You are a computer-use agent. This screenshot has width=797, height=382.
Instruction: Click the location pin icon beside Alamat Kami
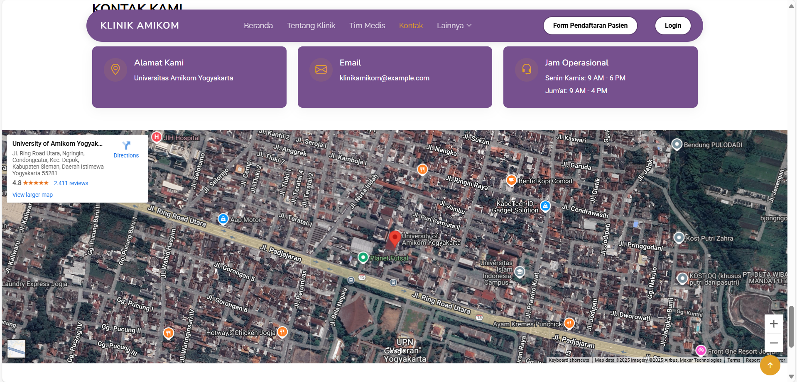pos(115,70)
